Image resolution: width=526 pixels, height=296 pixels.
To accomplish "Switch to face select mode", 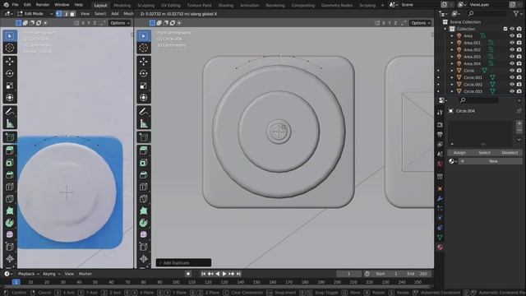I will coord(72,14).
